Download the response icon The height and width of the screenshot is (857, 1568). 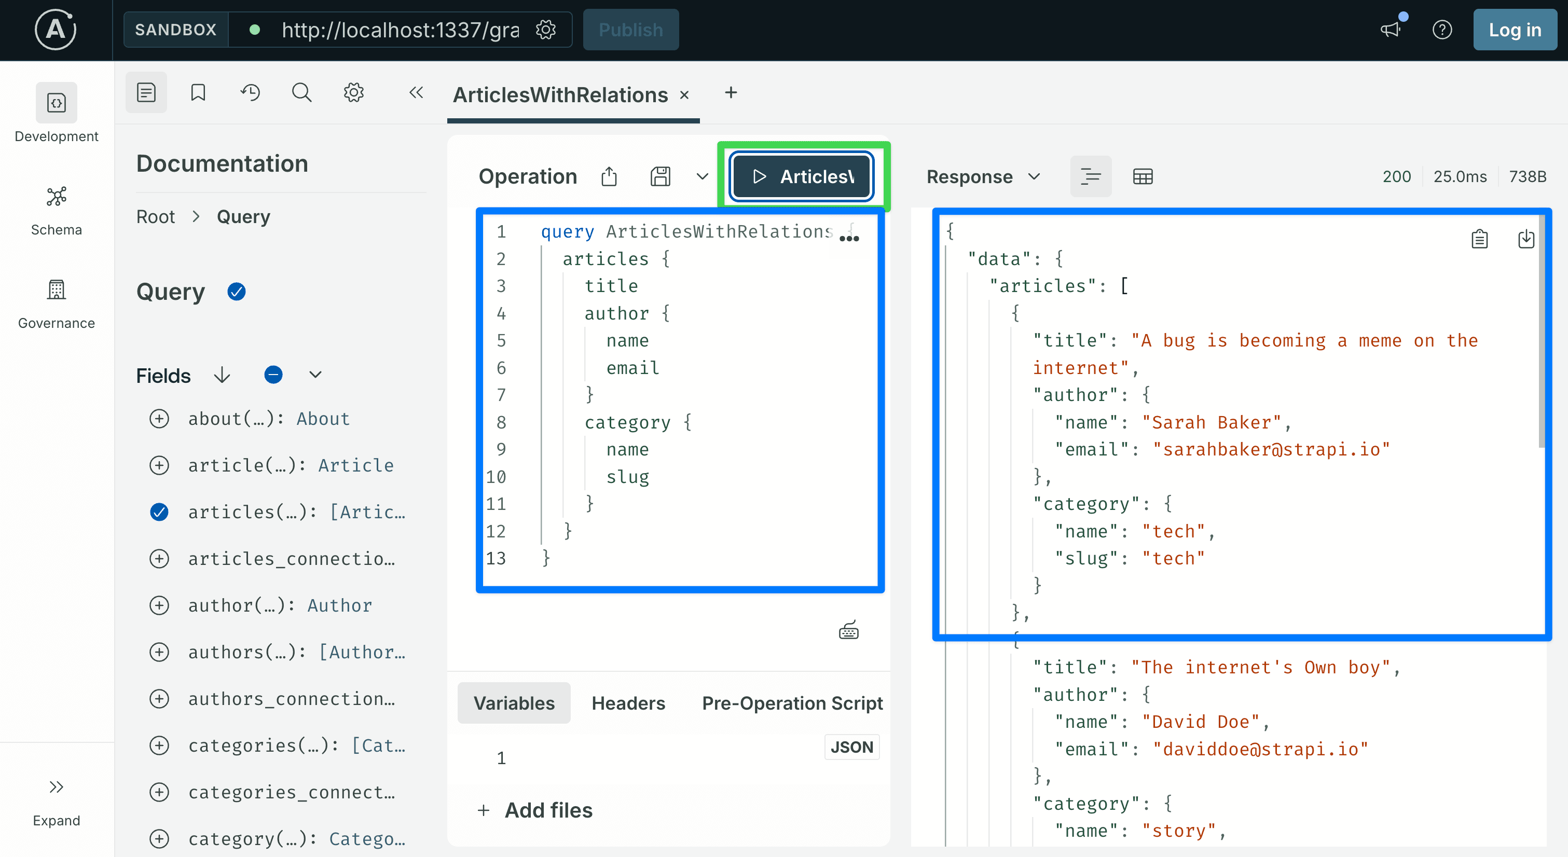pos(1526,239)
